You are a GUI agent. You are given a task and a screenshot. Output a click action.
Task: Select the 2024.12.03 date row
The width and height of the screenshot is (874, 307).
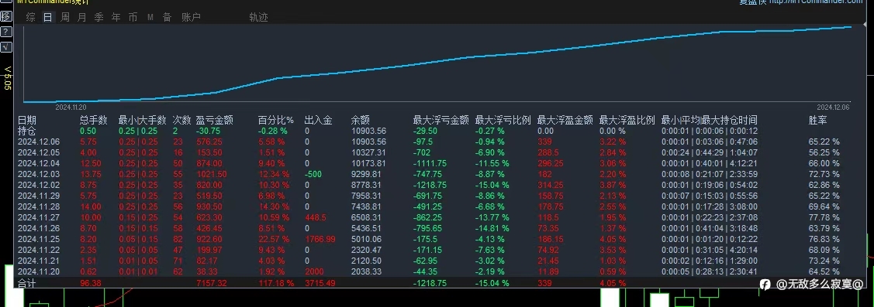click(39, 174)
